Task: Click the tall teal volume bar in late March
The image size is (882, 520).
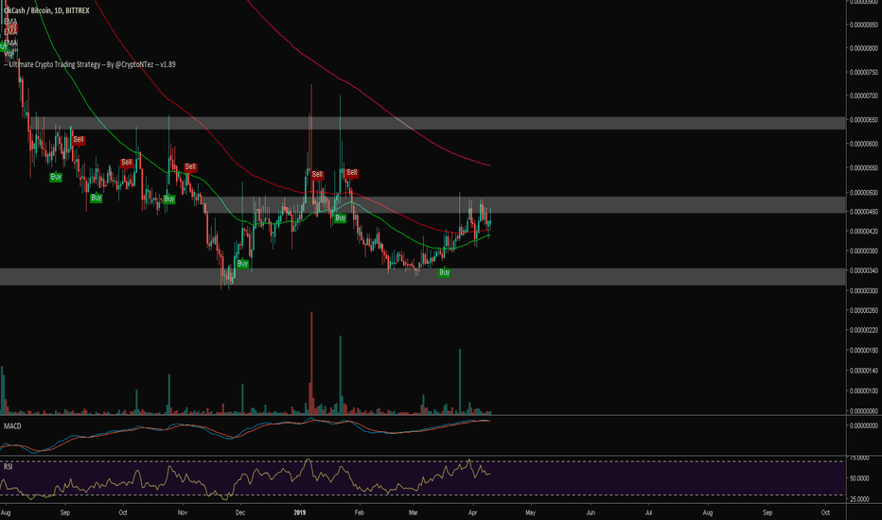Action: (460, 382)
